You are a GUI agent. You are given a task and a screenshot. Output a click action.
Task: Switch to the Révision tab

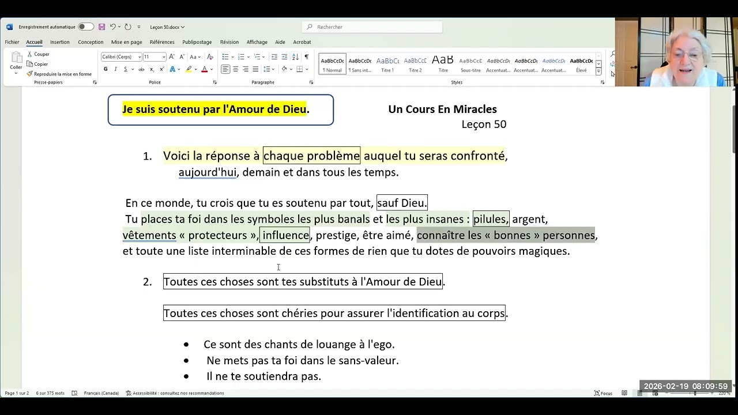(229, 42)
